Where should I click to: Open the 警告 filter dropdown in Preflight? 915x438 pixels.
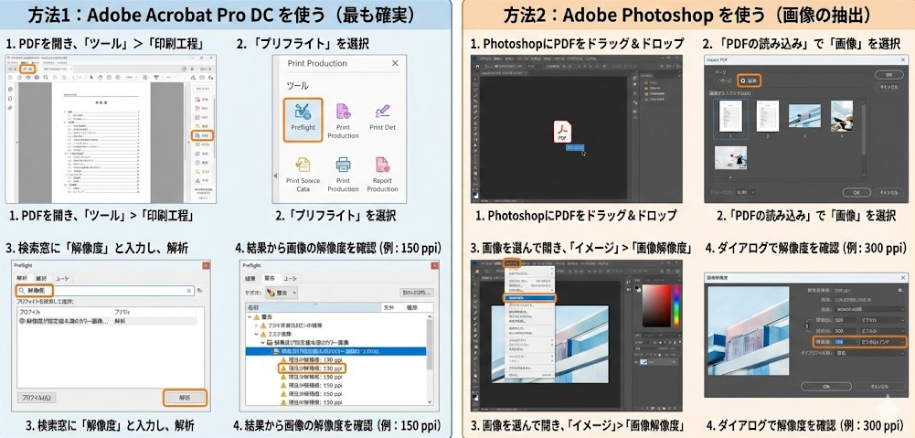point(283,293)
